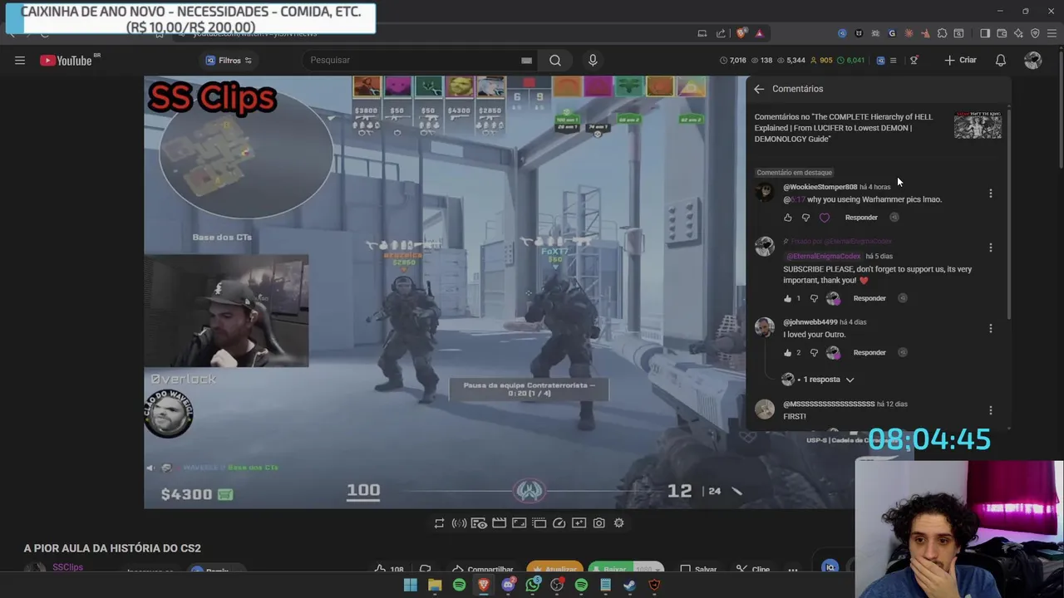Open Steam from the taskbar
Screen dimensions: 1064x598
629,586
